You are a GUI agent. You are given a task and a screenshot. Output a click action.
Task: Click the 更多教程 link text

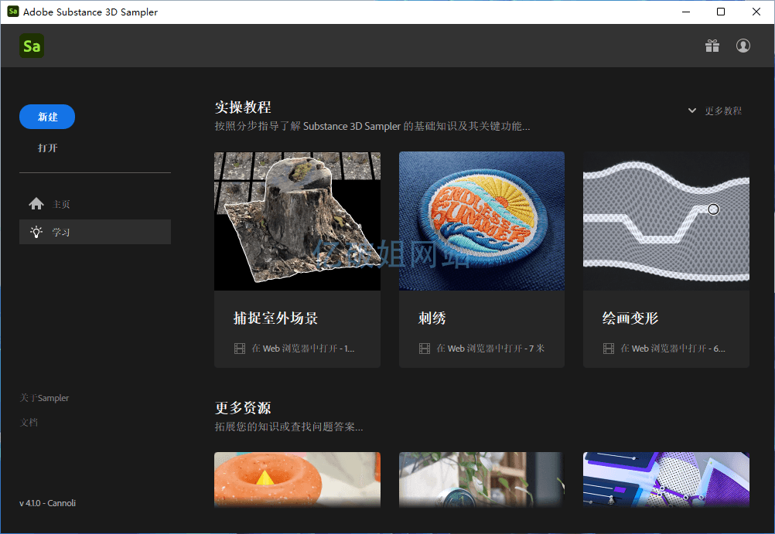(723, 111)
